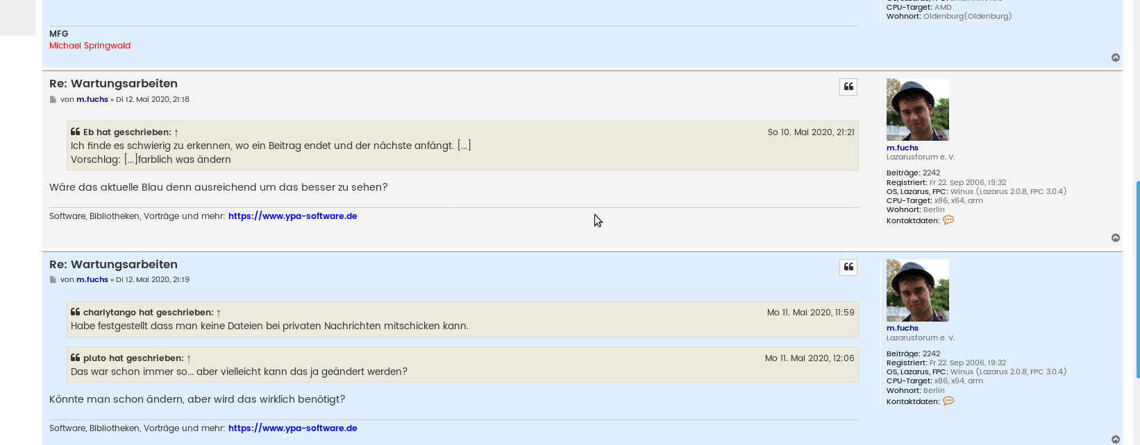Screen dimensions: 1140x445
Task: Open ypa-software.de link in the 21:19 signature
Action: pos(292,428)
